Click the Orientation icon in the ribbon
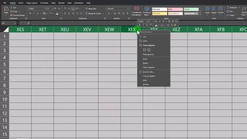This screenshot has height=139, width=247. click(x=77, y=8)
